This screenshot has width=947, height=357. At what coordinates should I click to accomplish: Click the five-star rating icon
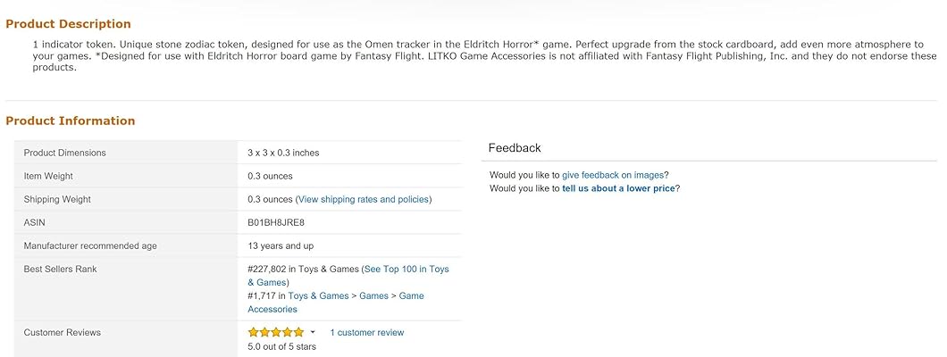click(276, 333)
